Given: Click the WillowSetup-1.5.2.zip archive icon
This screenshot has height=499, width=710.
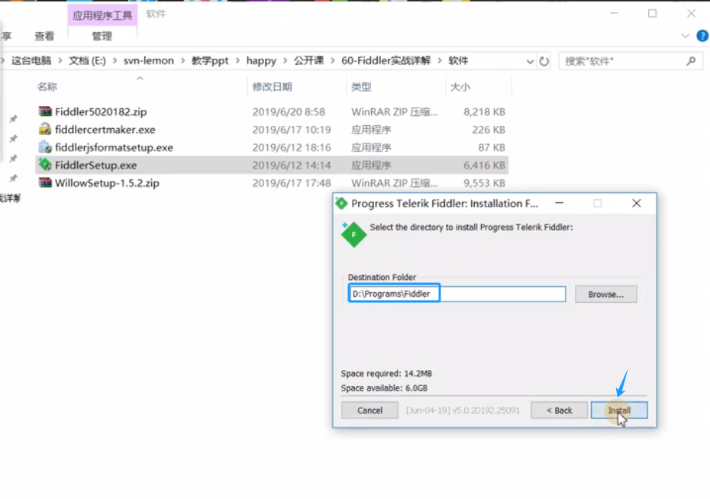Looking at the screenshot, I should (x=45, y=183).
